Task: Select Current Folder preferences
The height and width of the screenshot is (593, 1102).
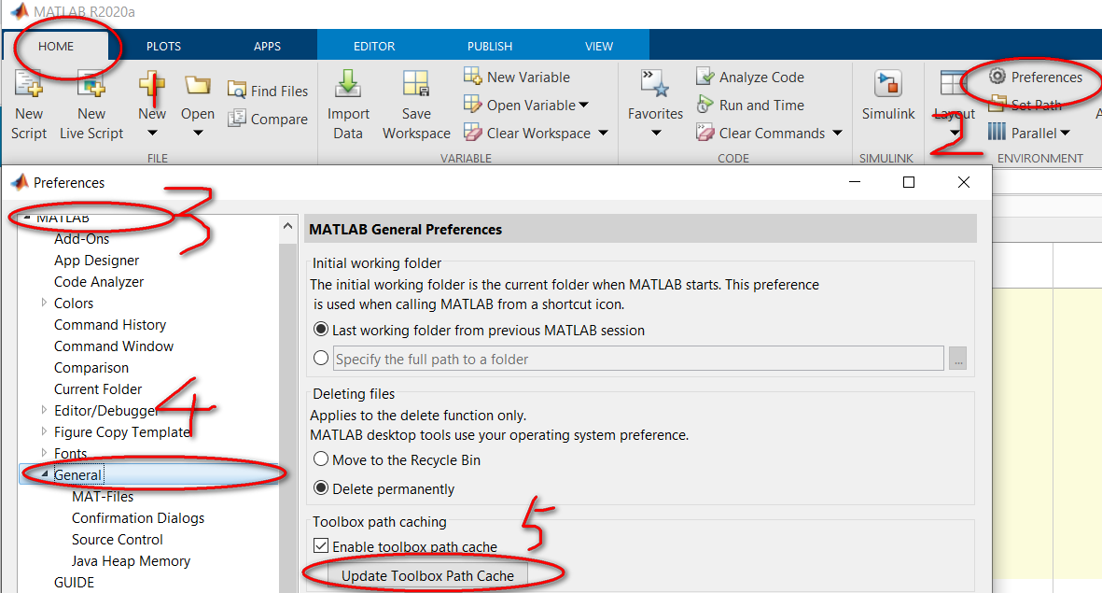Action: pyautogui.click(x=98, y=389)
